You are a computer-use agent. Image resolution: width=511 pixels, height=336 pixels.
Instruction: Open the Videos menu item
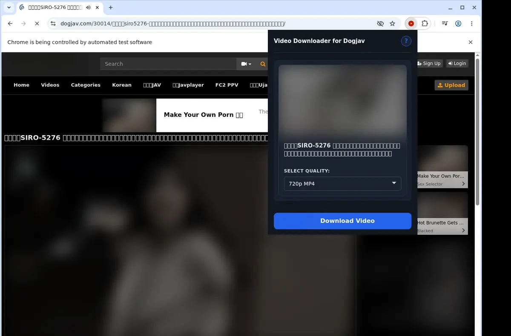pos(50,85)
